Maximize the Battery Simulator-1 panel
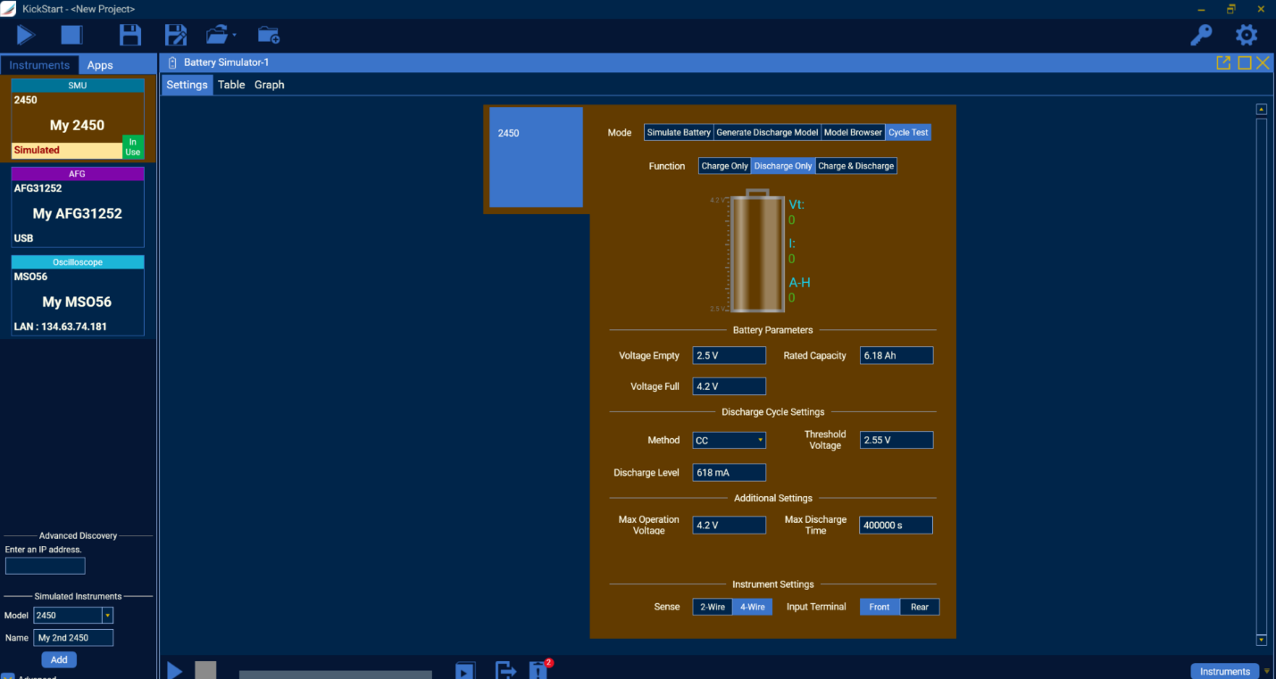Viewport: 1276px width, 679px height. click(1244, 62)
